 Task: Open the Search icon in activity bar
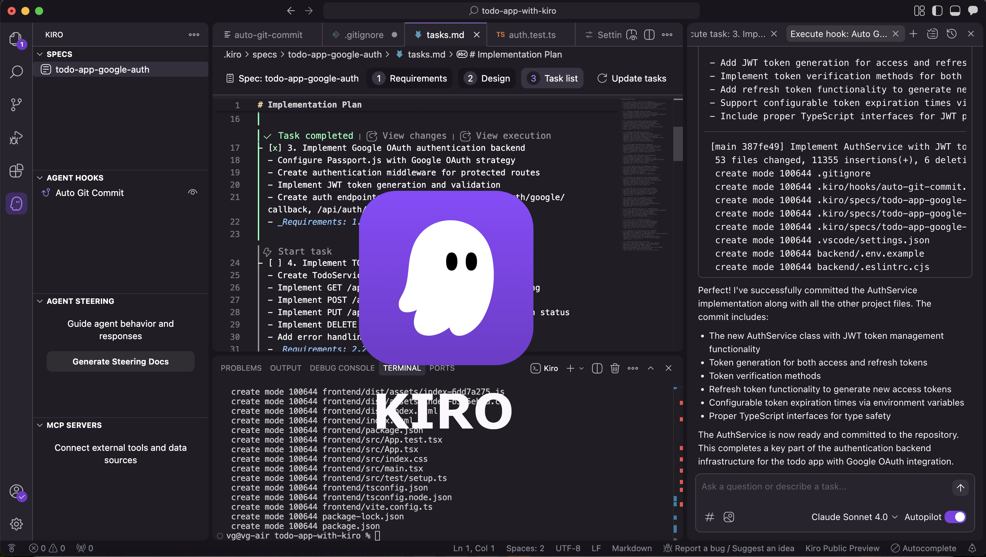[x=16, y=72]
